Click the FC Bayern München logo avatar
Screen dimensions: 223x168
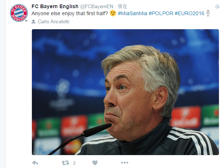coord(19,13)
